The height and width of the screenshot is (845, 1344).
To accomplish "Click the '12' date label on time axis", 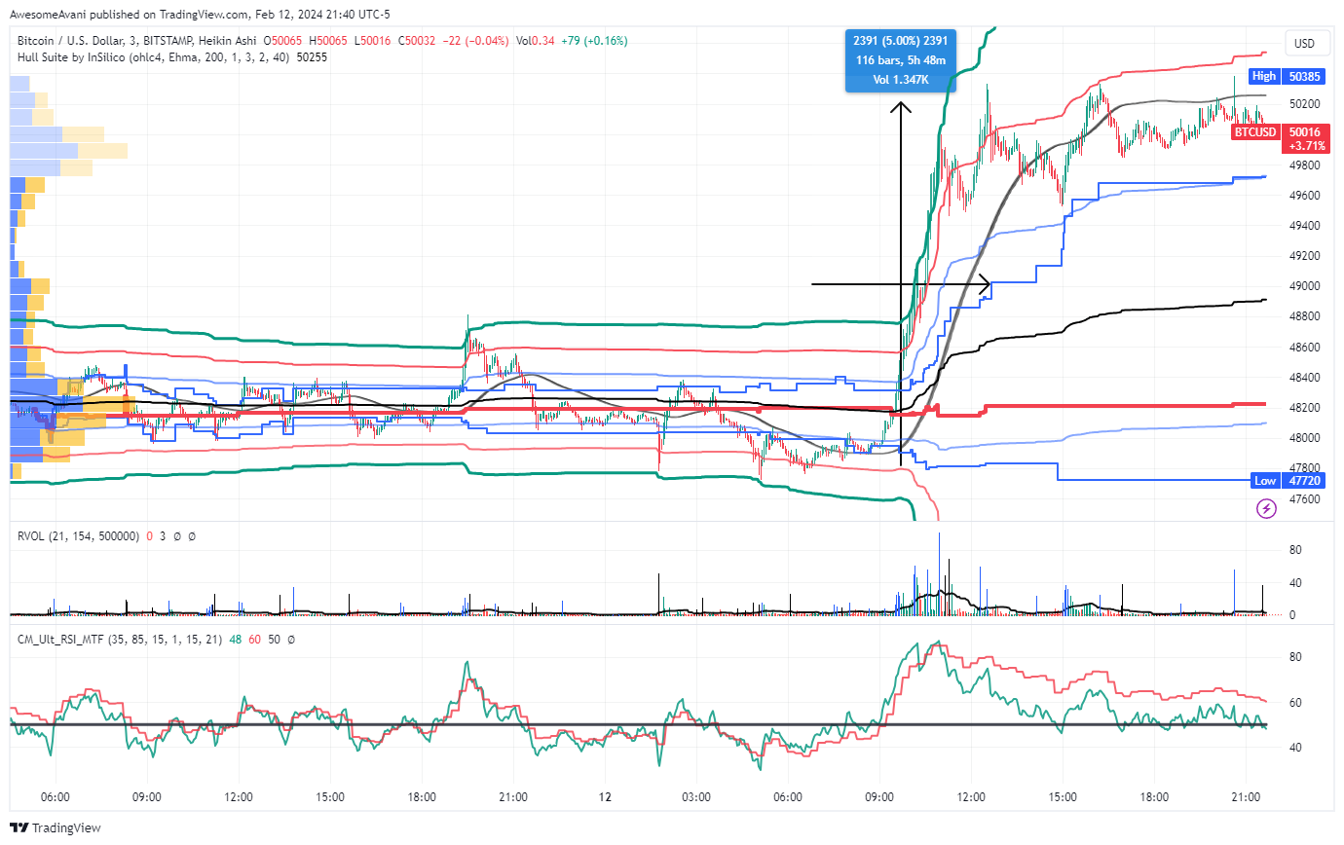I will tap(605, 796).
